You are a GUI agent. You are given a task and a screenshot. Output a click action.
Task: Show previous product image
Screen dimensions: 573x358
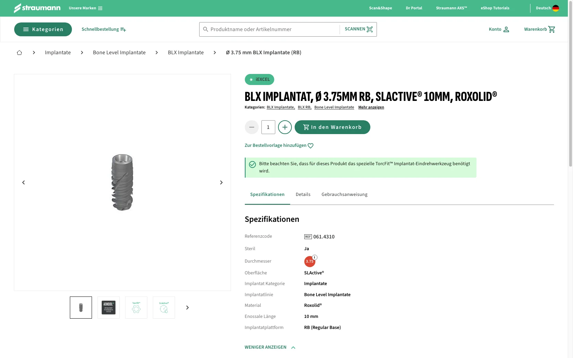pyautogui.click(x=24, y=182)
